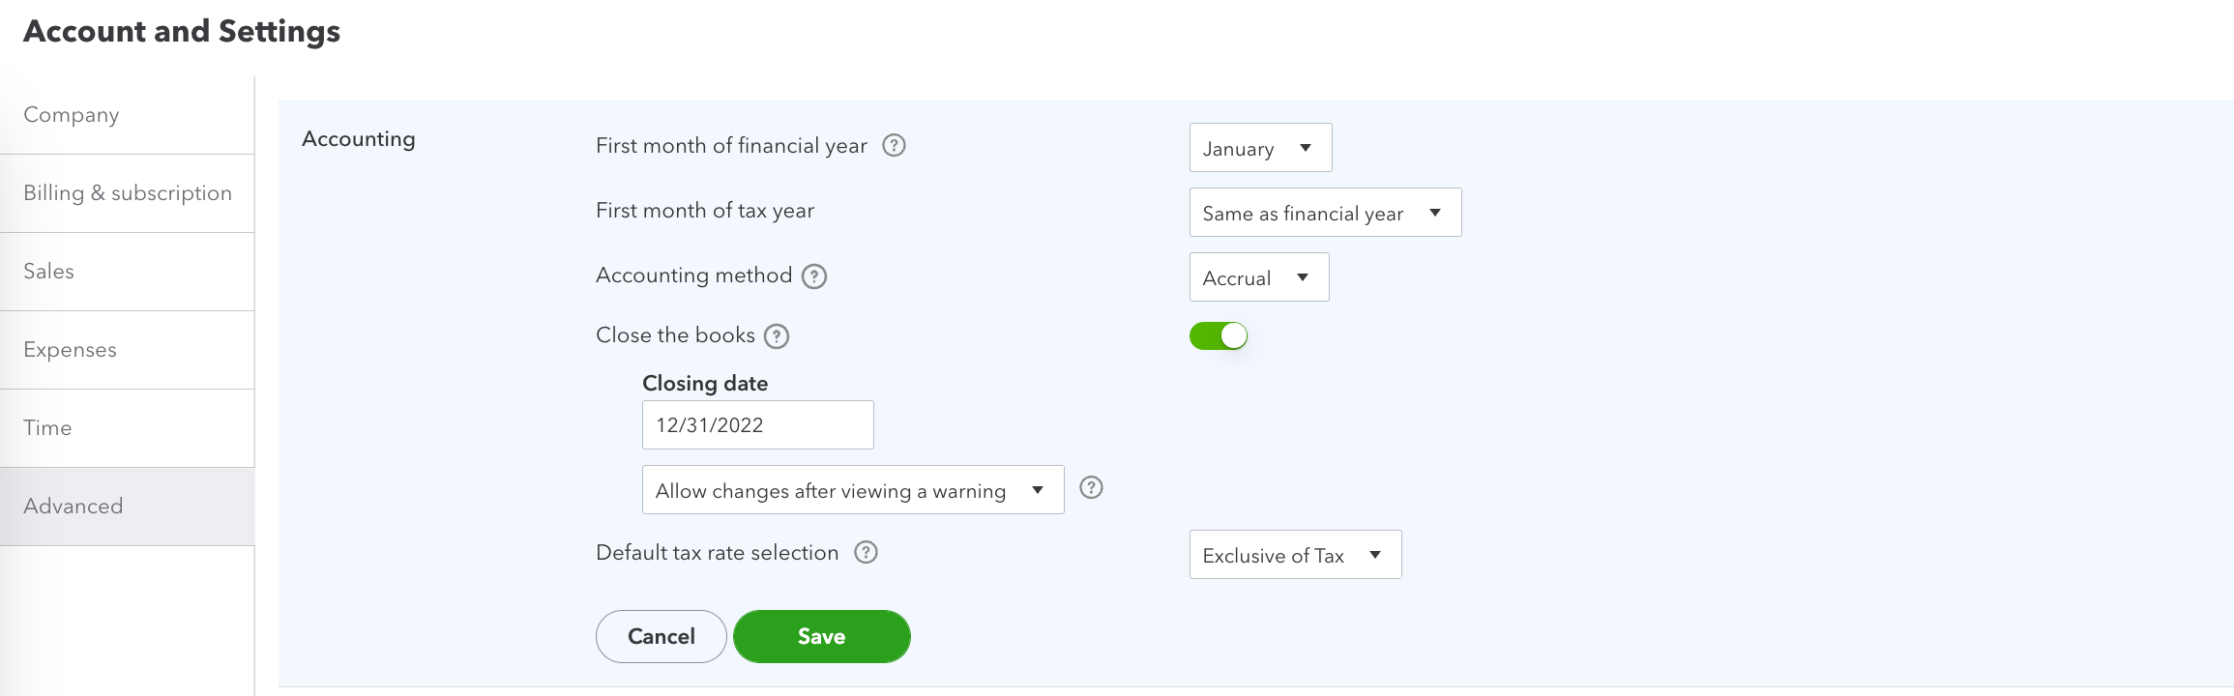The width and height of the screenshot is (2234, 696).
Task: Open the Same as financial year dropdown
Action: 1325,213
